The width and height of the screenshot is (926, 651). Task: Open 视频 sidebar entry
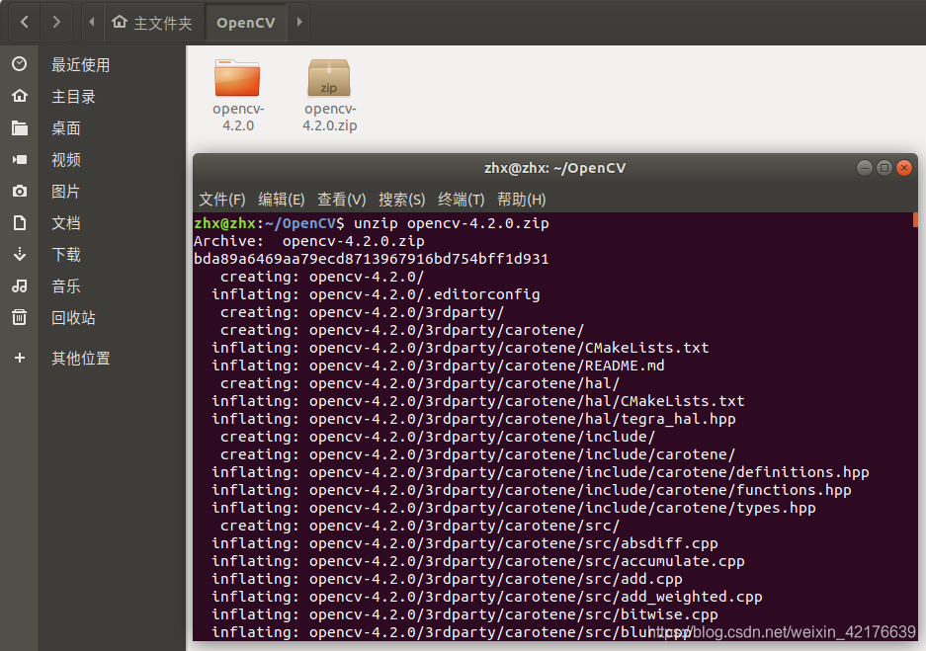pyautogui.click(x=66, y=160)
